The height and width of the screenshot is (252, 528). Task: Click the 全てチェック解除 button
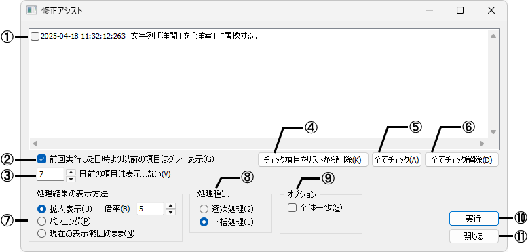461,160
